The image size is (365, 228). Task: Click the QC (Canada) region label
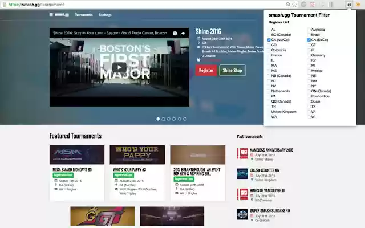[281, 101]
